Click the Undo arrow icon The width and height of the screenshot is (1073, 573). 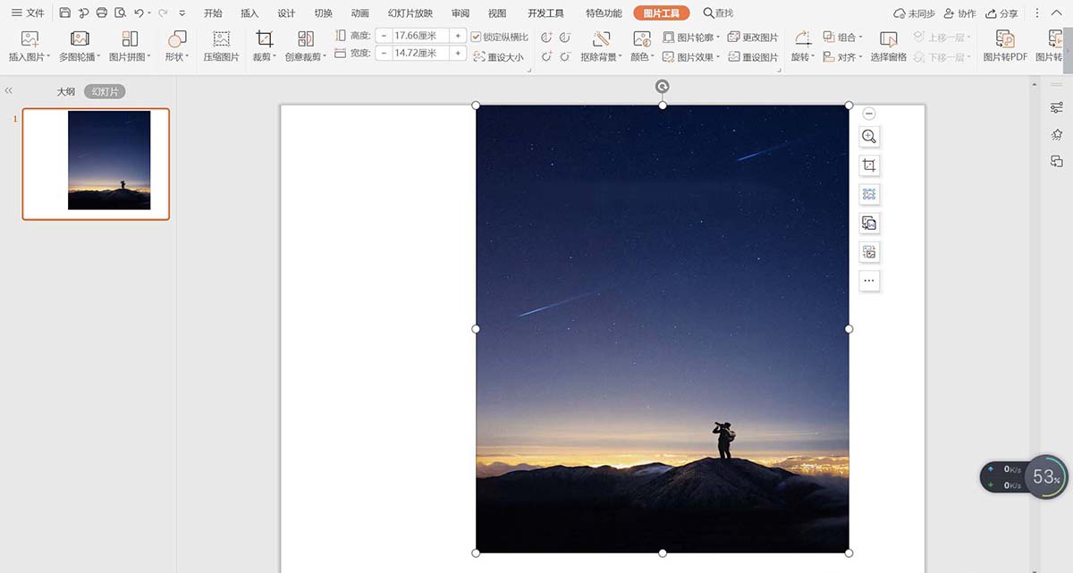139,13
